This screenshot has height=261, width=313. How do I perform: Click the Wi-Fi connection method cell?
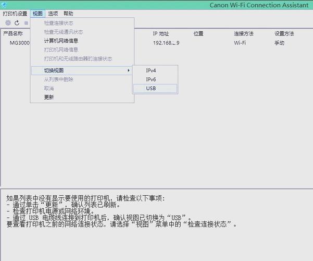pyautogui.click(x=240, y=43)
